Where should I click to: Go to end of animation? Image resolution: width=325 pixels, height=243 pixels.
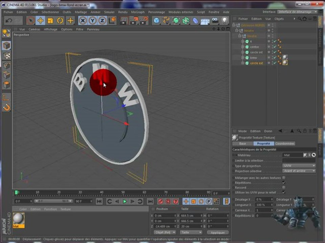point(150,201)
